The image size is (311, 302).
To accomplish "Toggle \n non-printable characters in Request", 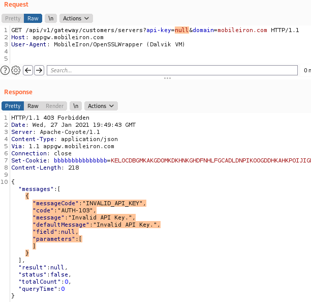I will pyautogui.click(x=51, y=18).
